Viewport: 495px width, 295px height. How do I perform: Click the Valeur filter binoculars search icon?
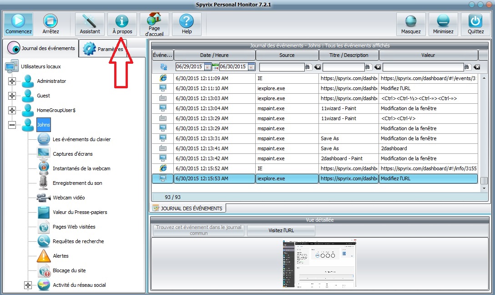coord(467,66)
